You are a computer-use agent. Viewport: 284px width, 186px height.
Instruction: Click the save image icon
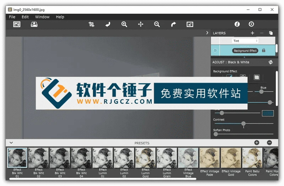click(x=34, y=24)
